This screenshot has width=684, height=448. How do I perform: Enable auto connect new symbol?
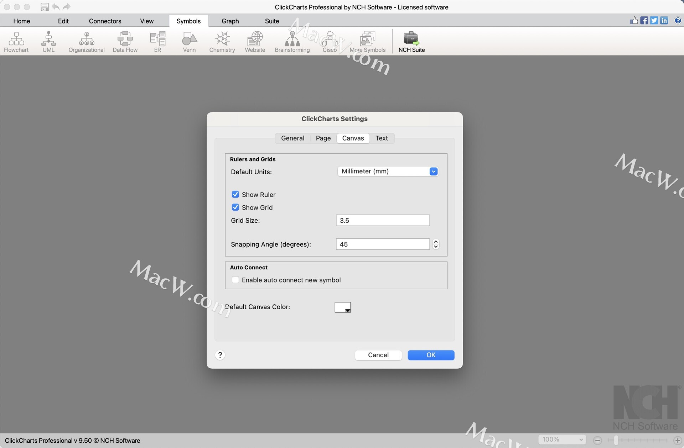tap(235, 280)
